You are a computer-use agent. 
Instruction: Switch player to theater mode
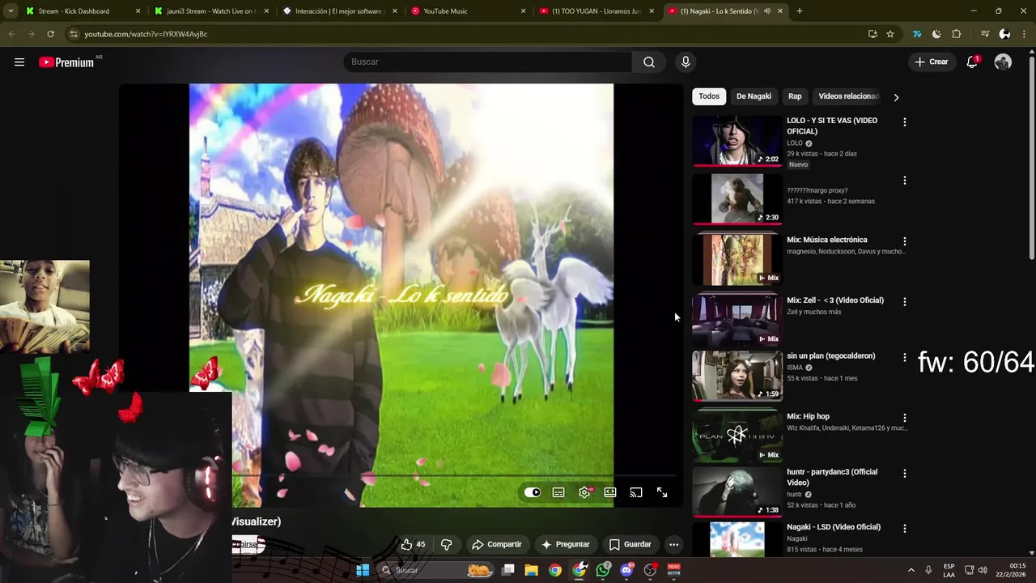click(x=610, y=492)
